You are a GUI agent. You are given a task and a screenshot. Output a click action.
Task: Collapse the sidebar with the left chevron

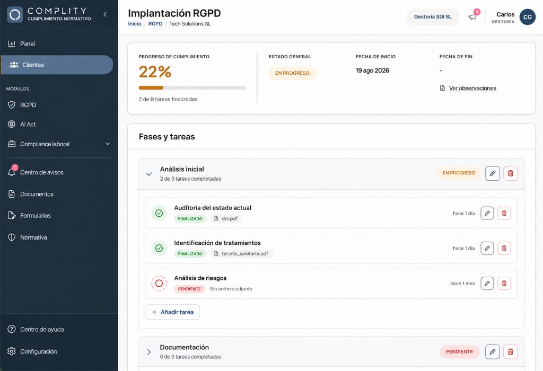point(105,14)
